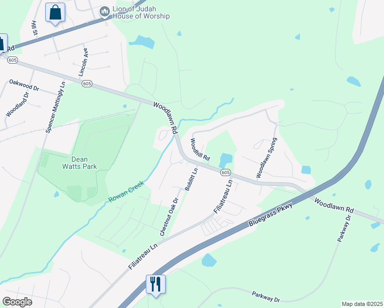The width and height of the screenshot is (384, 308).
Task: Click the 605 route shield near Lincoln Ave
Action: [87, 84]
